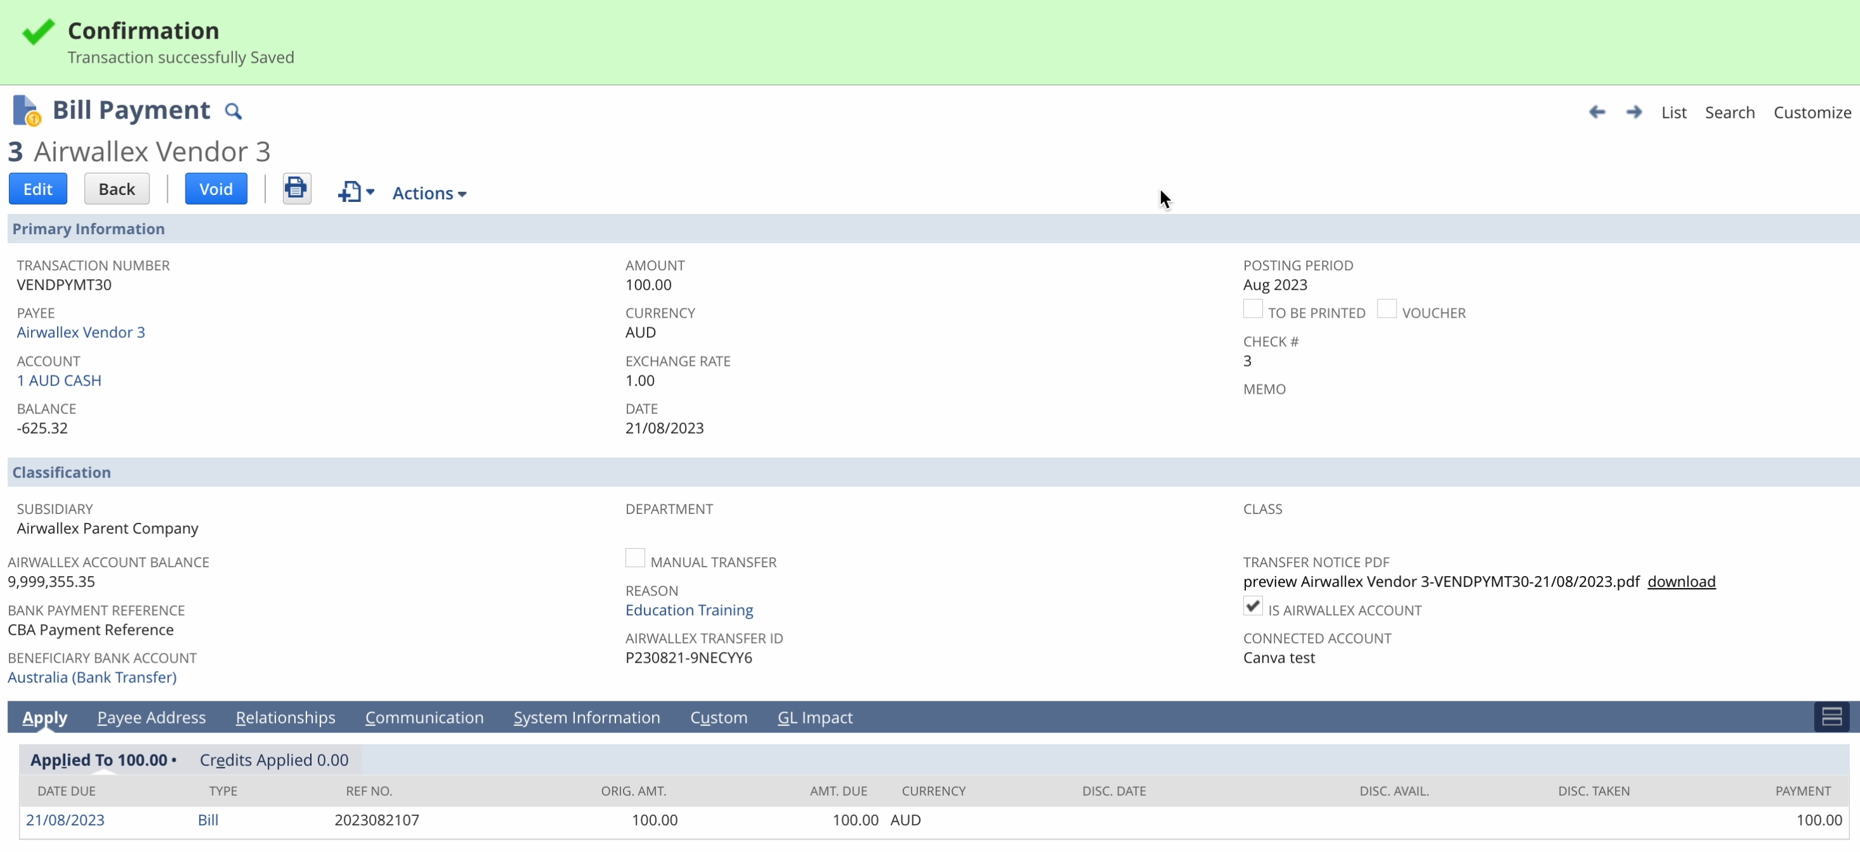The height and width of the screenshot is (852, 1860).
Task: Expand the Actions dropdown menu
Action: click(429, 193)
